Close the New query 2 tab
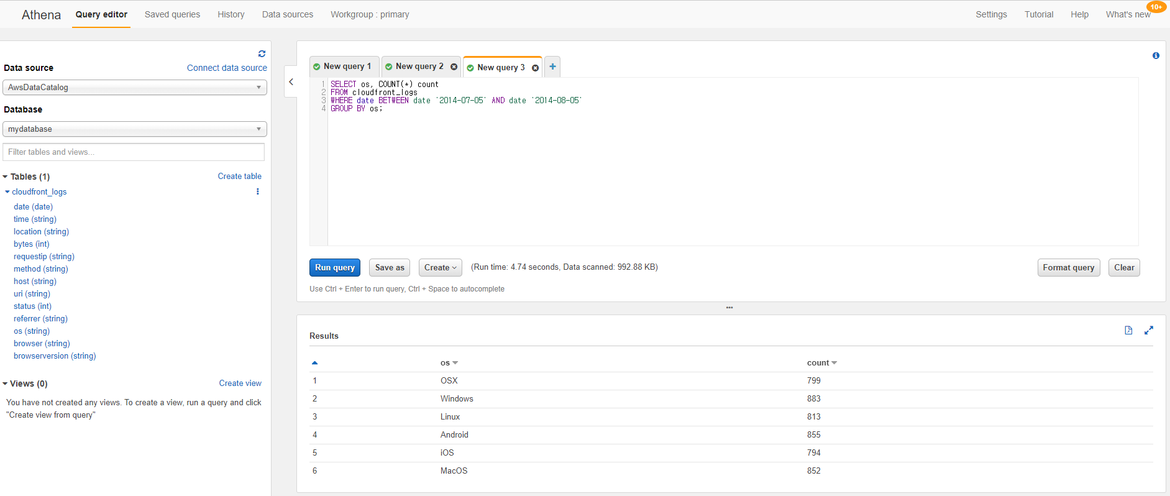 [454, 67]
